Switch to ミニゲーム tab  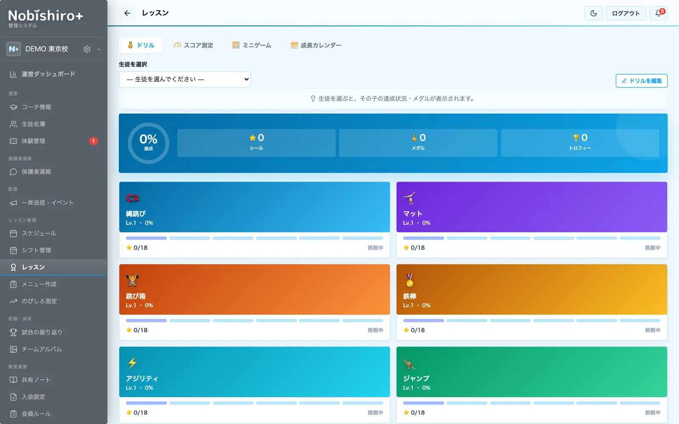point(252,45)
